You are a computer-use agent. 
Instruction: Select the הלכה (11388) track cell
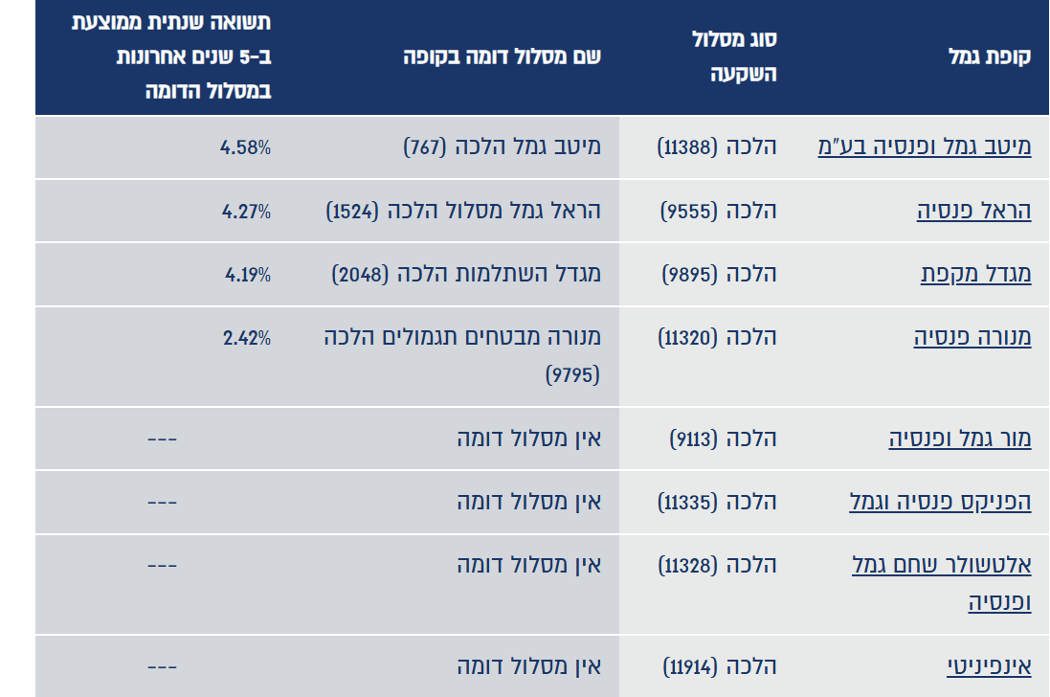click(x=717, y=147)
